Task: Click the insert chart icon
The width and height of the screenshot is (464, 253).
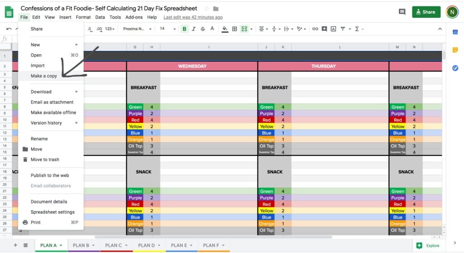Action: pyautogui.click(x=333, y=29)
